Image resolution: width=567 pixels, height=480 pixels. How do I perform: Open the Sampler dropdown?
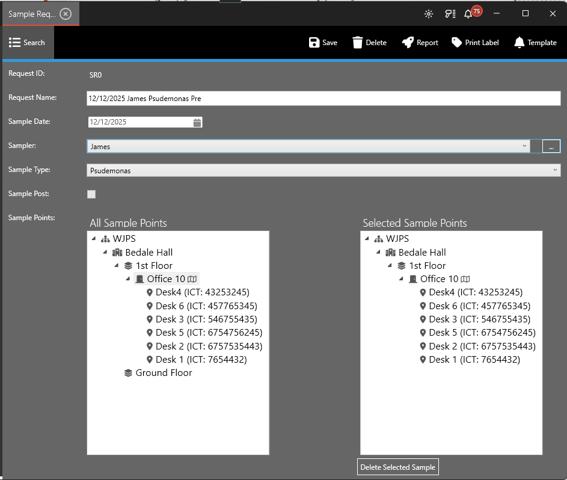point(525,146)
